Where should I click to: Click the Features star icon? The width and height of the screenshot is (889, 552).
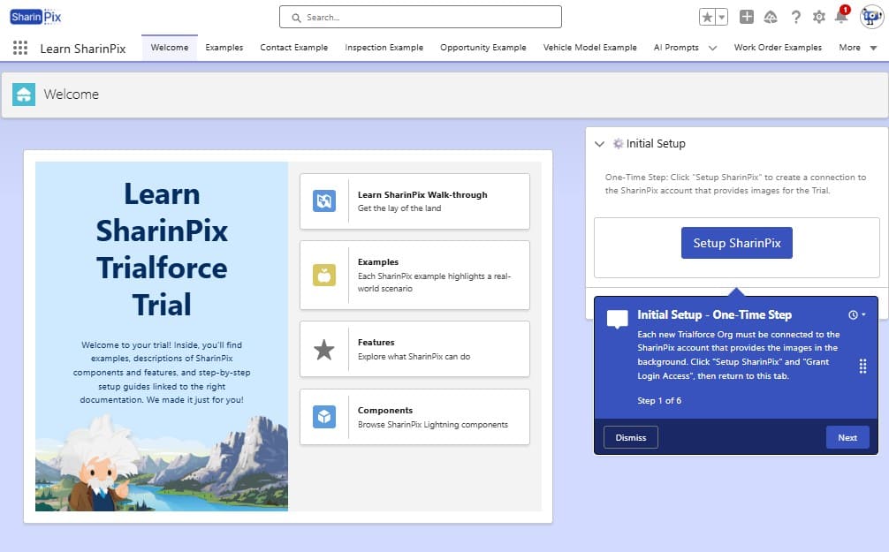[x=323, y=348]
